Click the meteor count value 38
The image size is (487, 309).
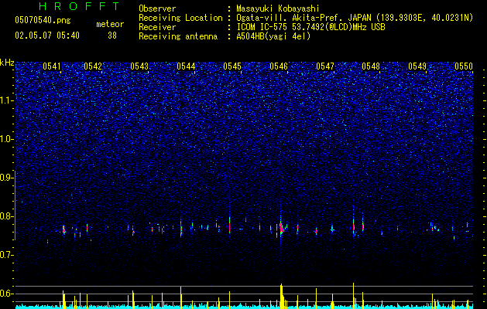pyautogui.click(x=112, y=36)
